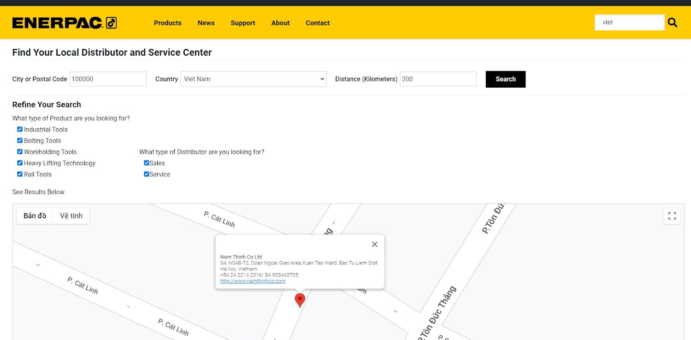
Task: Open the Support menu
Action: (243, 23)
